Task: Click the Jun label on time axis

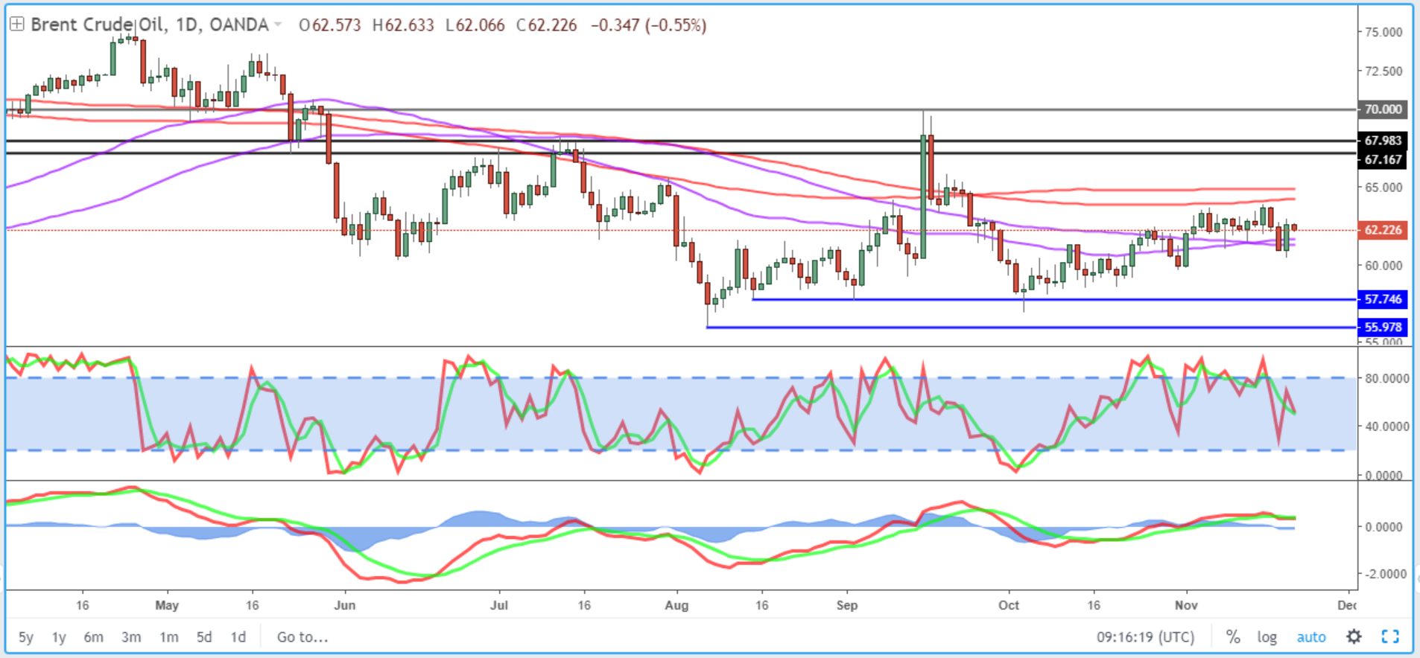Action: [x=344, y=605]
